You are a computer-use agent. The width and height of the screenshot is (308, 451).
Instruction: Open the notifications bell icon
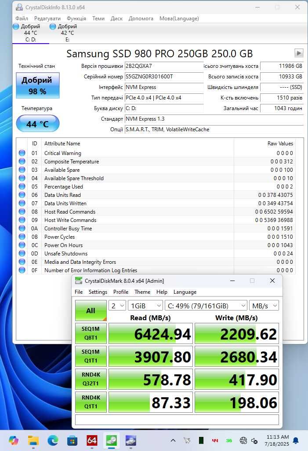[x=296, y=440]
